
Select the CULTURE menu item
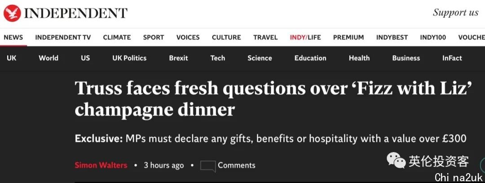[226, 37]
